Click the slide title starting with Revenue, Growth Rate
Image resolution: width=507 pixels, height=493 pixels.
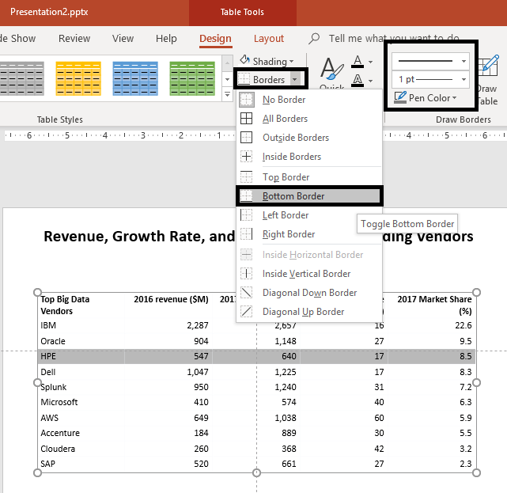pos(259,237)
